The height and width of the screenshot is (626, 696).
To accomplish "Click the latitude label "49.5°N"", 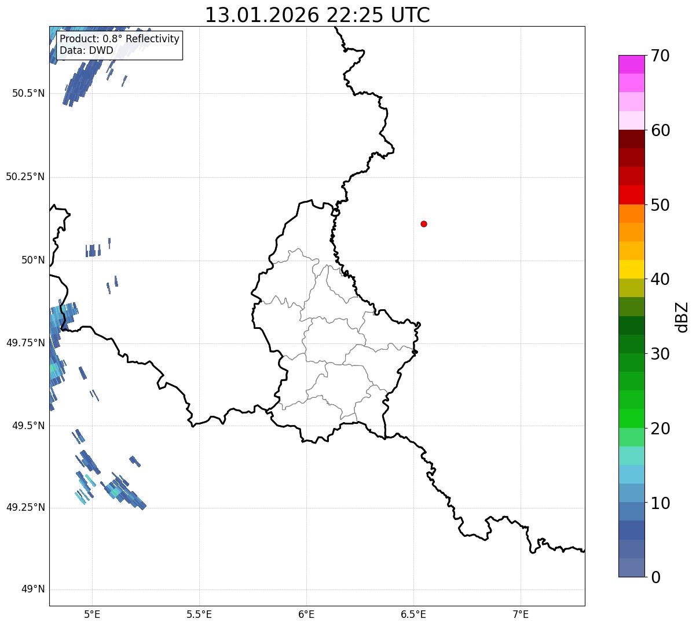I will [28, 426].
